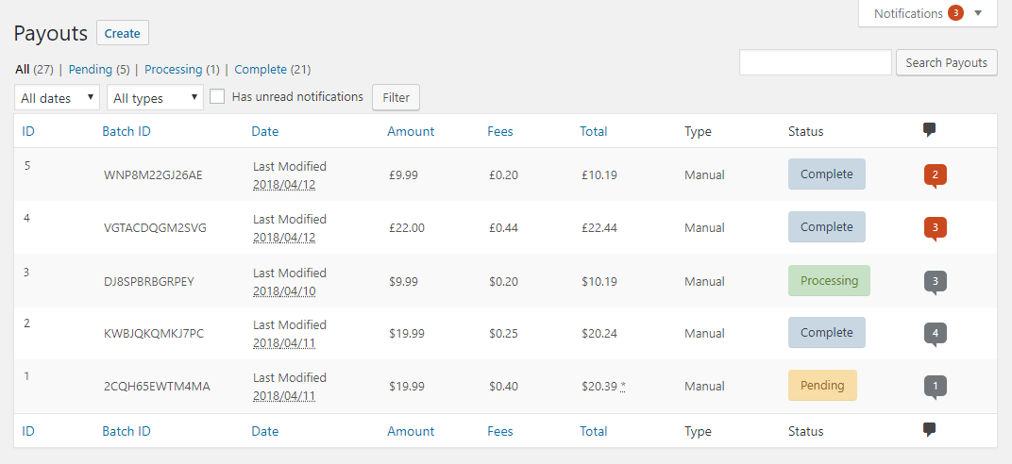This screenshot has height=464, width=1012.
Task: Apply filters with the Filter button
Action: [396, 97]
